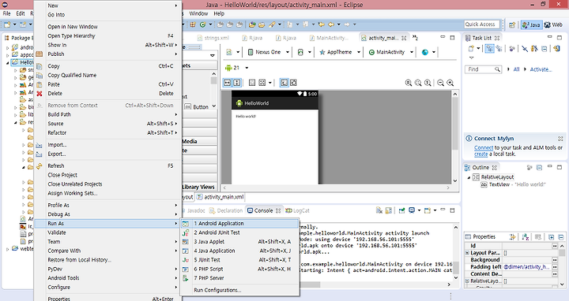Click New Task icon in Task List
This screenshot has height=301, width=569.
(471, 49)
